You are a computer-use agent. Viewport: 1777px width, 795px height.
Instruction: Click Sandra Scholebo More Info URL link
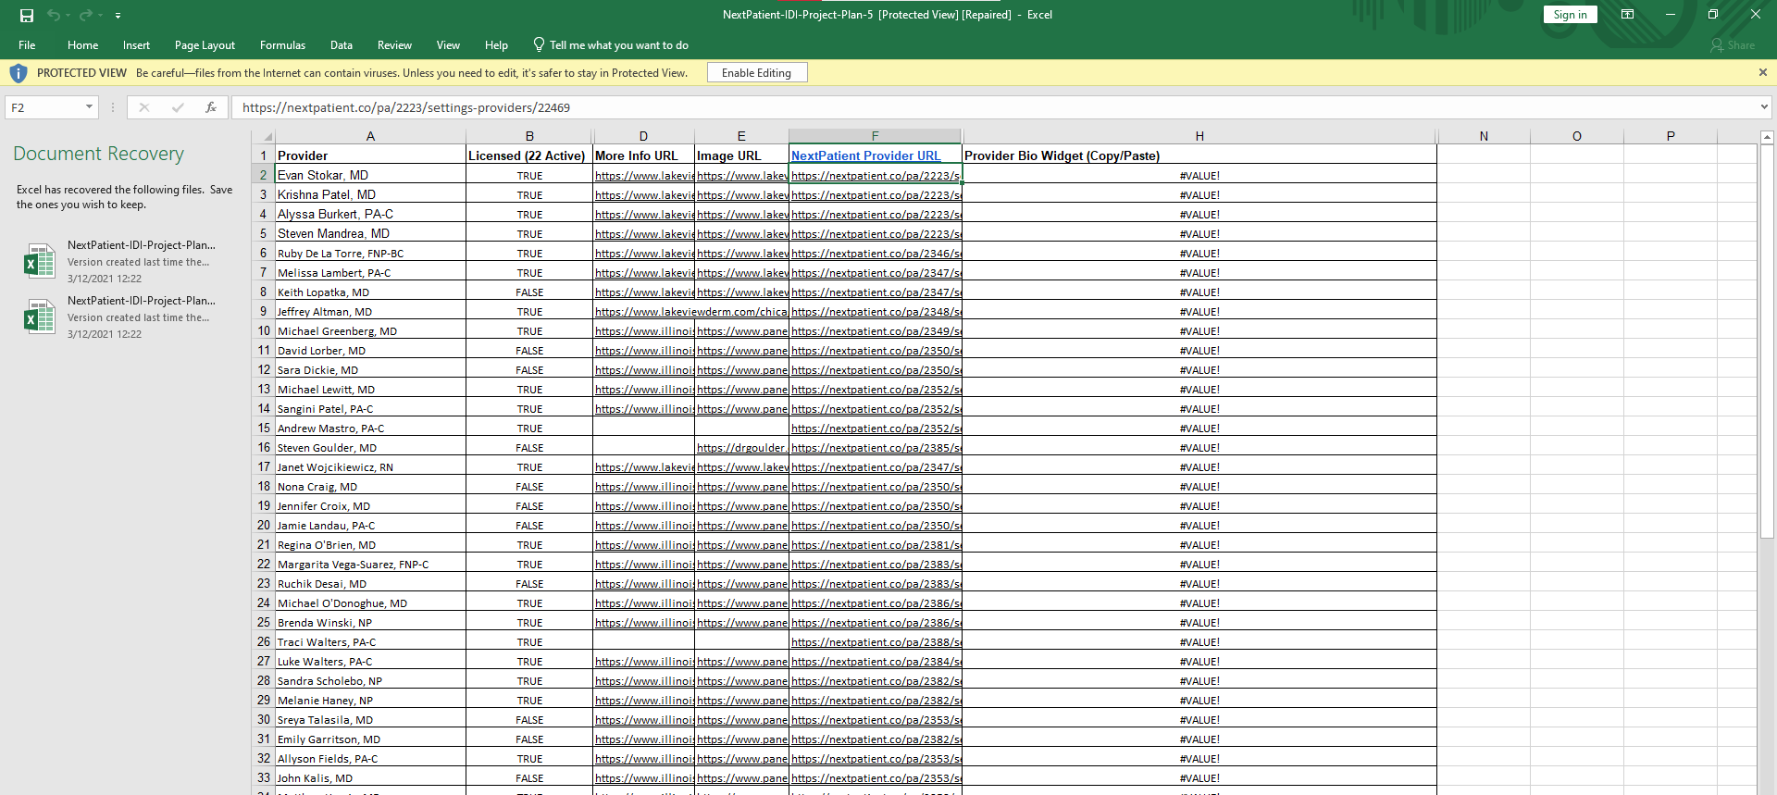pos(644,681)
